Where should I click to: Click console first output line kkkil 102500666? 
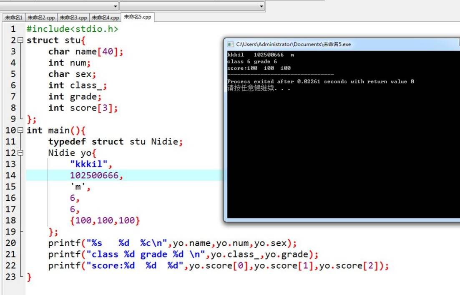pyautogui.click(x=261, y=55)
